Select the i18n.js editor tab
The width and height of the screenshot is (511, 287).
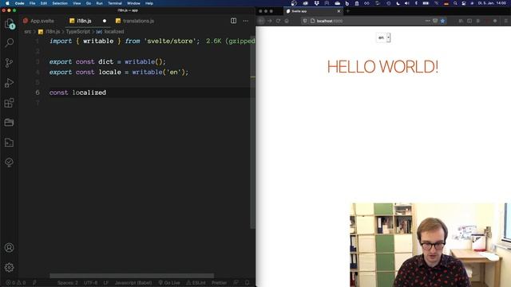[x=84, y=21]
